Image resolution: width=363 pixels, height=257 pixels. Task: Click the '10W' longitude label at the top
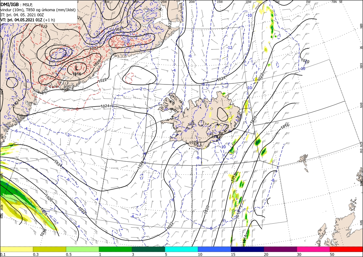point(248,2)
